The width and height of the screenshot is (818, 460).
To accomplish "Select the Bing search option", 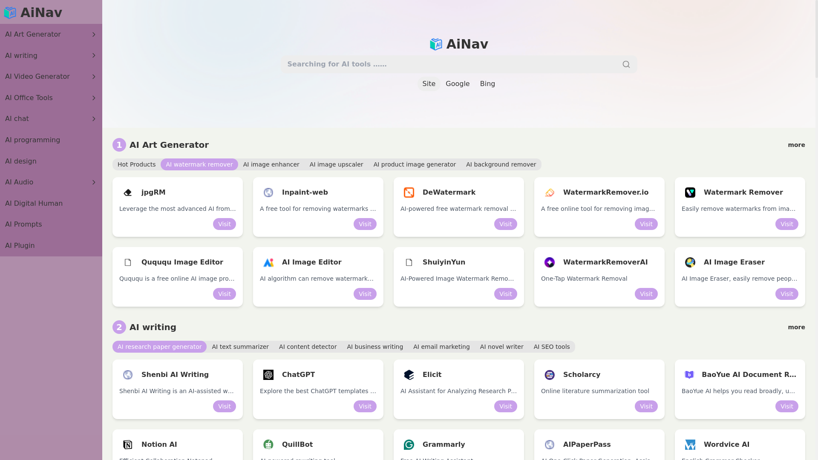I will pos(487,84).
